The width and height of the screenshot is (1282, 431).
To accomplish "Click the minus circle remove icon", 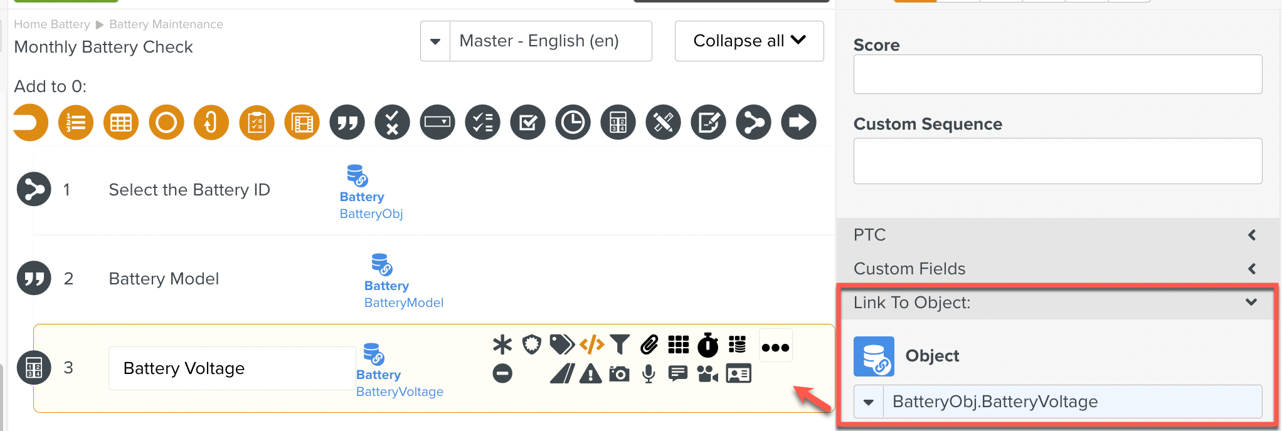I will tap(502, 374).
